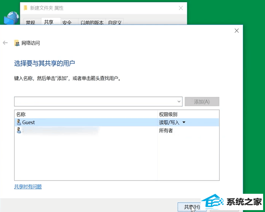
Task: Switch to the 以前的版本 tab
Action: (92, 22)
